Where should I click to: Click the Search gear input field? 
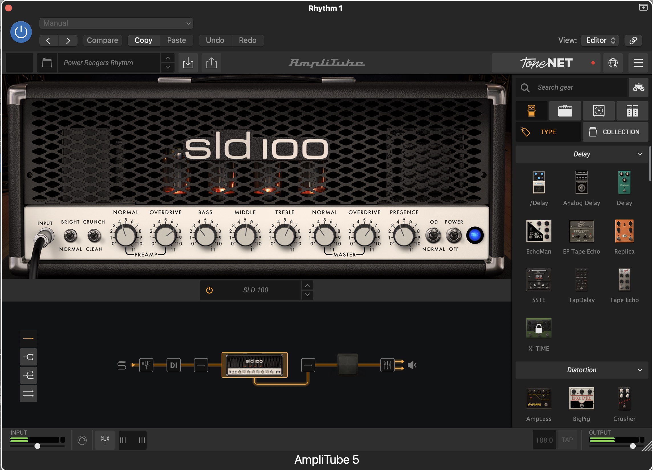pyautogui.click(x=571, y=87)
